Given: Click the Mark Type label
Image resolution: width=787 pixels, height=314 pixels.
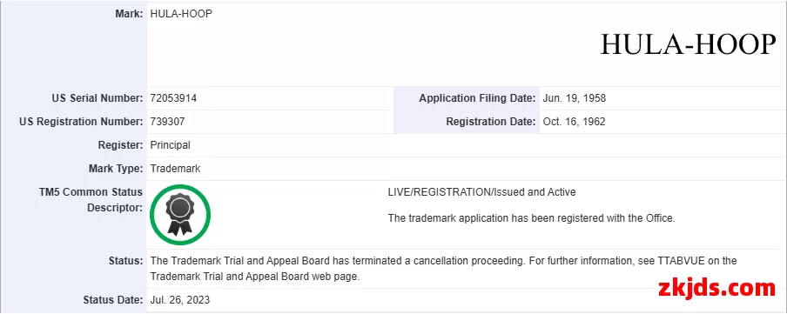Looking at the screenshot, I should pyautogui.click(x=116, y=169).
